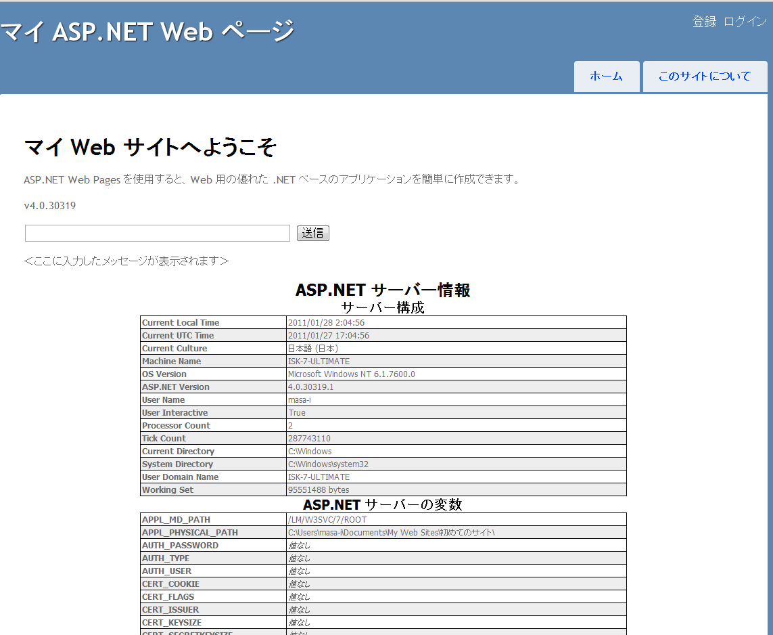
Task: Click the User Domain Name label
Action: pos(181,477)
